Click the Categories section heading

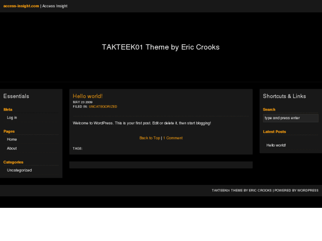[x=13, y=162]
